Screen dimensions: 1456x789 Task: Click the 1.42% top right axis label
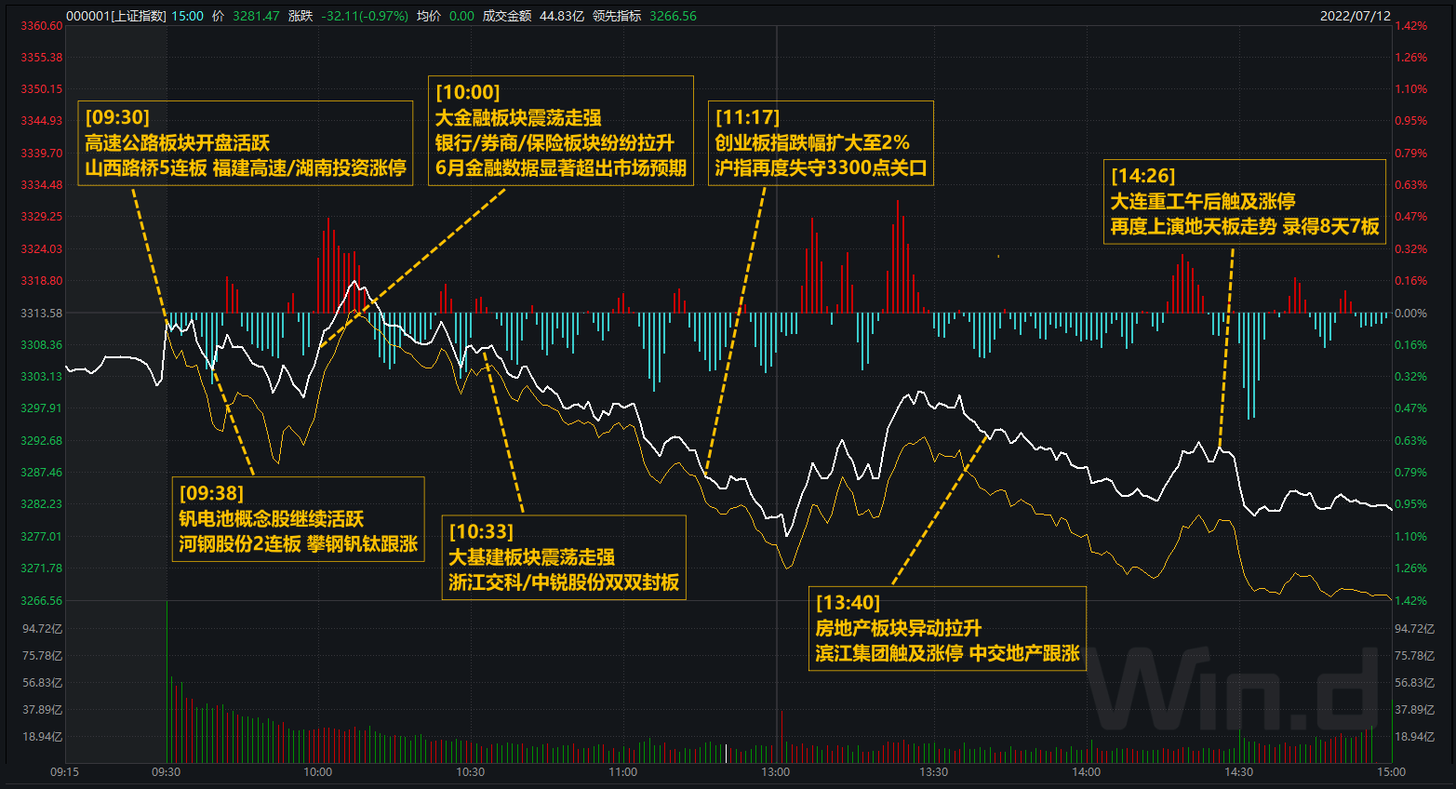point(1410,26)
